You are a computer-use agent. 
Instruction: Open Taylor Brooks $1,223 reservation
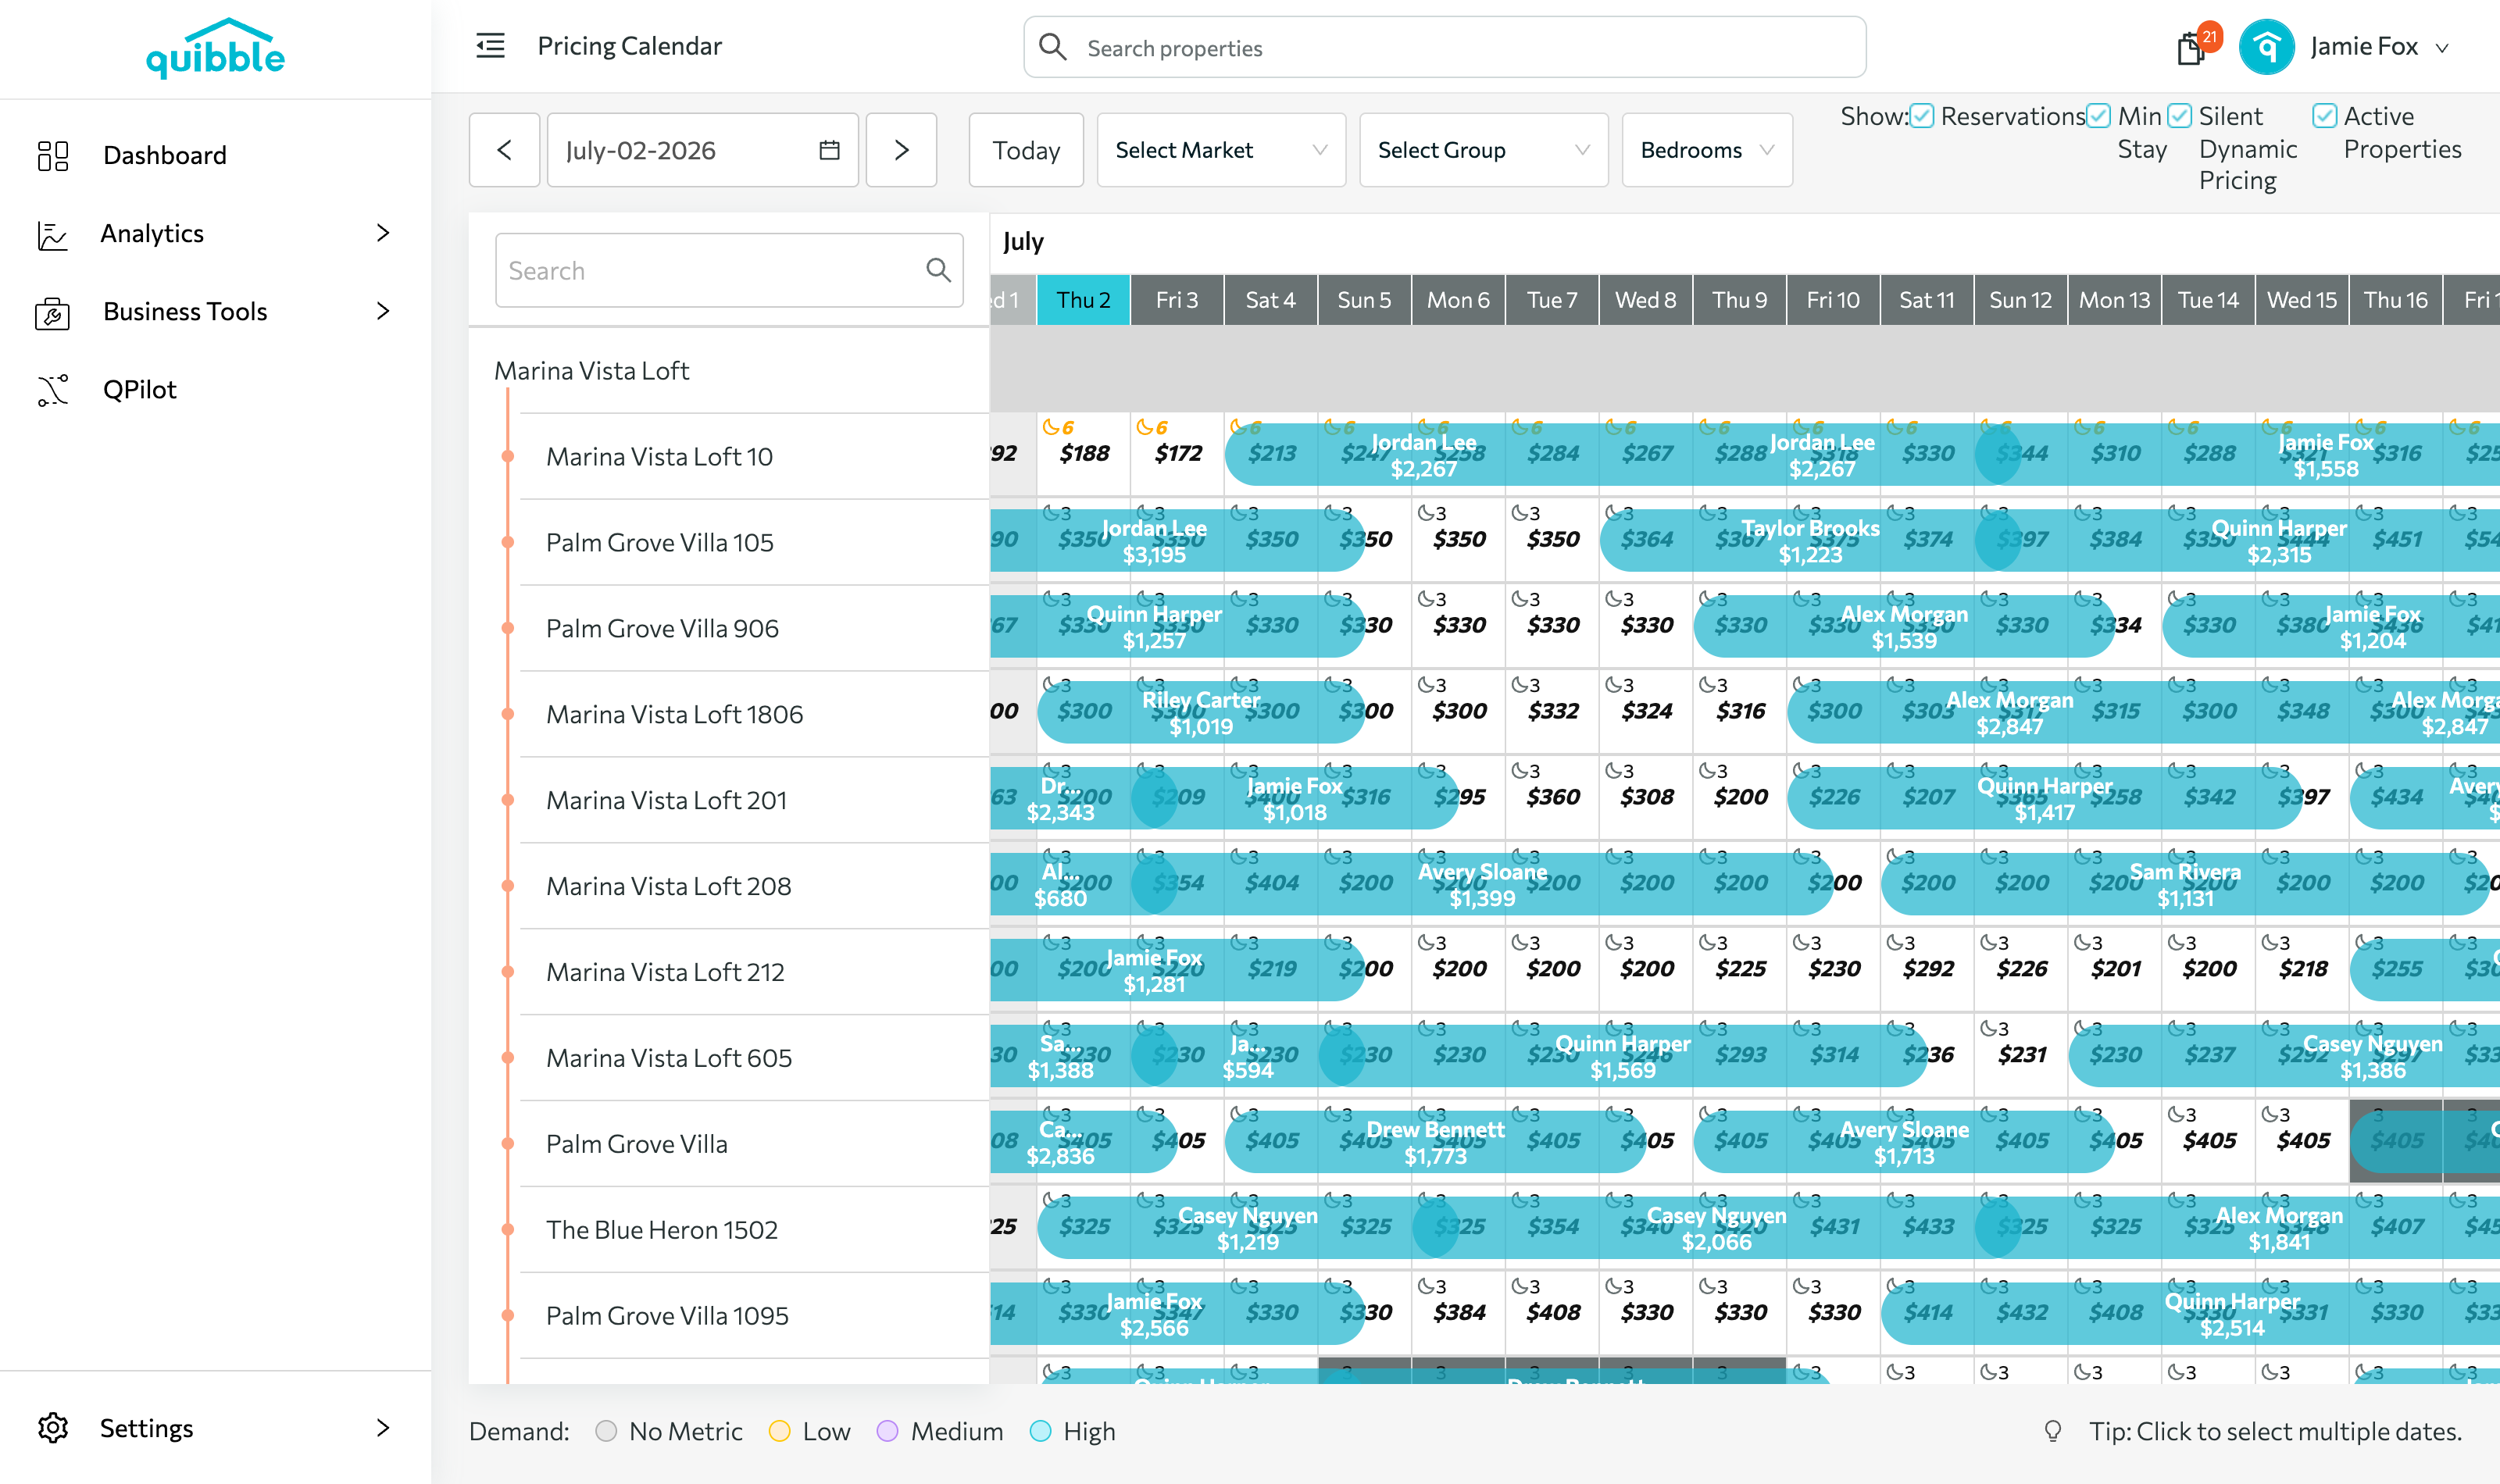(x=1810, y=541)
